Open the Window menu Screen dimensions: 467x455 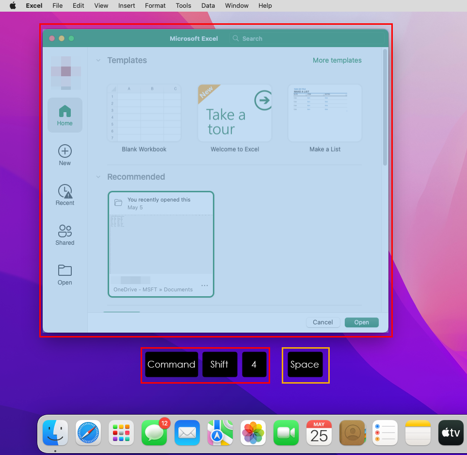[x=237, y=6]
